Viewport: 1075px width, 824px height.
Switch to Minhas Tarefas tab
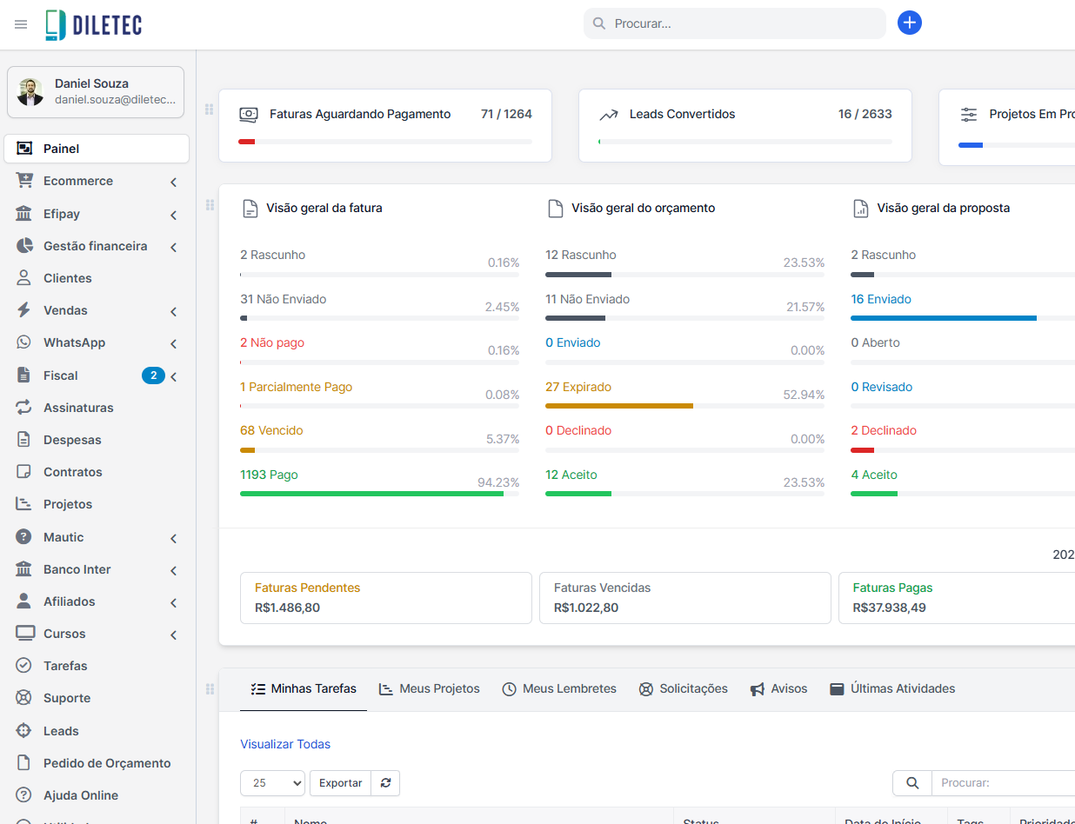304,688
